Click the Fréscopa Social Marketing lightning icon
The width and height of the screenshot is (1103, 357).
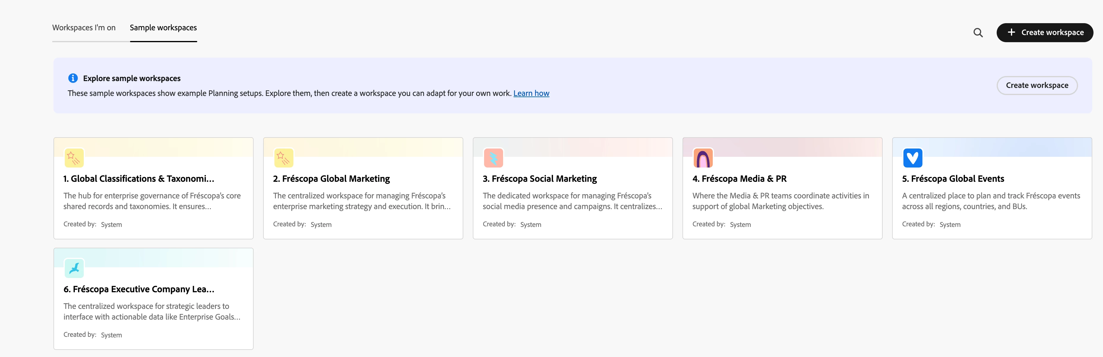(x=493, y=158)
